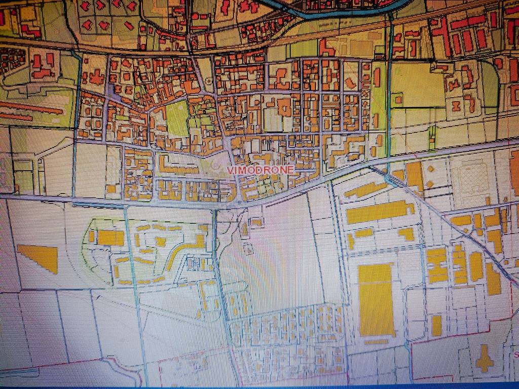Click the red VIMODRONE town label
This screenshot has height=389, width=519.
(x=261, y=170)
